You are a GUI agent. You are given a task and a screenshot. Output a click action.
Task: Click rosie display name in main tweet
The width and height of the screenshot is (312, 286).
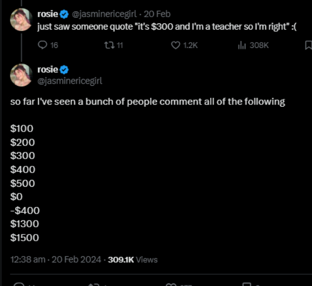tap(48, 69)
